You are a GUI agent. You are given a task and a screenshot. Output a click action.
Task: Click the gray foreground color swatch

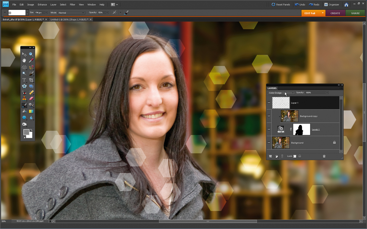[26, 132]
